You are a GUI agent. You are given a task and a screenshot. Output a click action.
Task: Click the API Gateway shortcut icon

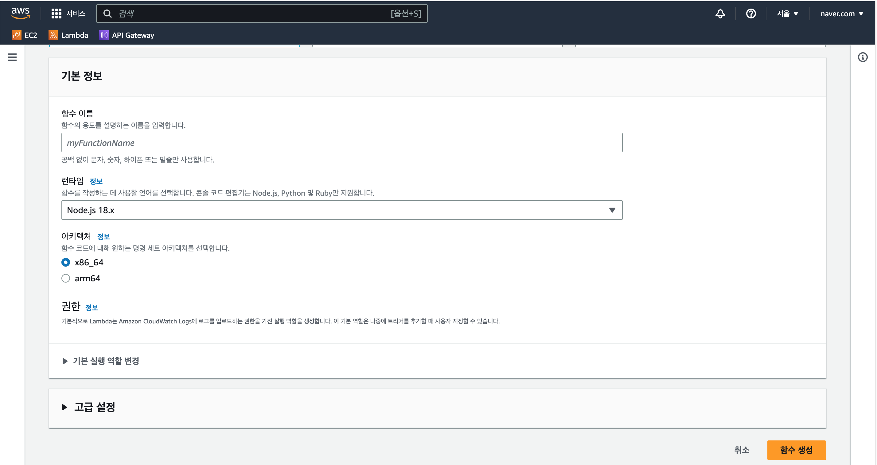pos(104,35)
